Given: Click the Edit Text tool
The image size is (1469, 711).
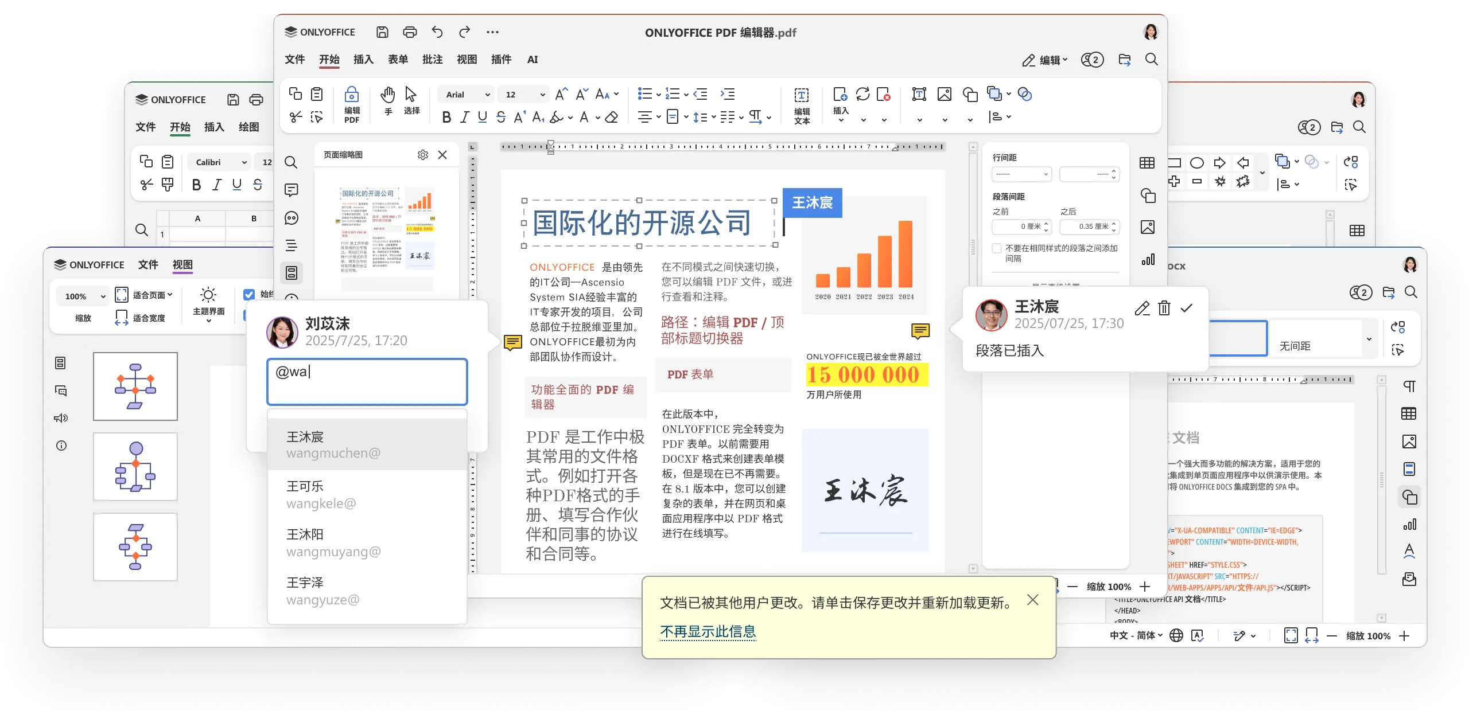Looking at the screenshot, I should tap(802, 106).
